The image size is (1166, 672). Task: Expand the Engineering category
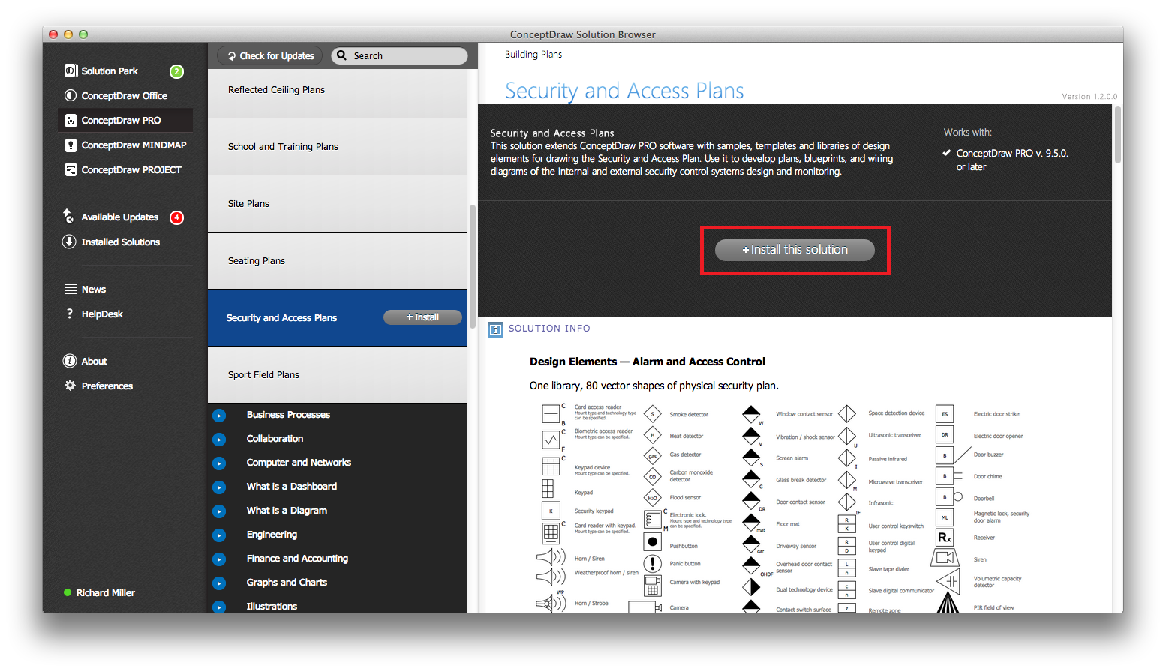[219, 535]
